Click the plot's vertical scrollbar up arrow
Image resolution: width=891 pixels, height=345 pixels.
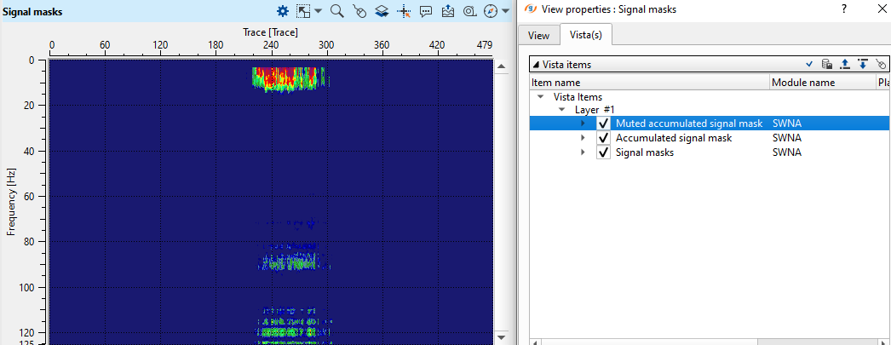coord(502,66)
